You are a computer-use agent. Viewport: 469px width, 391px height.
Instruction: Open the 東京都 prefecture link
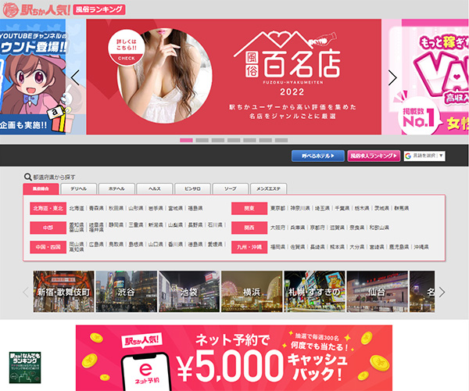pos(277,208)
